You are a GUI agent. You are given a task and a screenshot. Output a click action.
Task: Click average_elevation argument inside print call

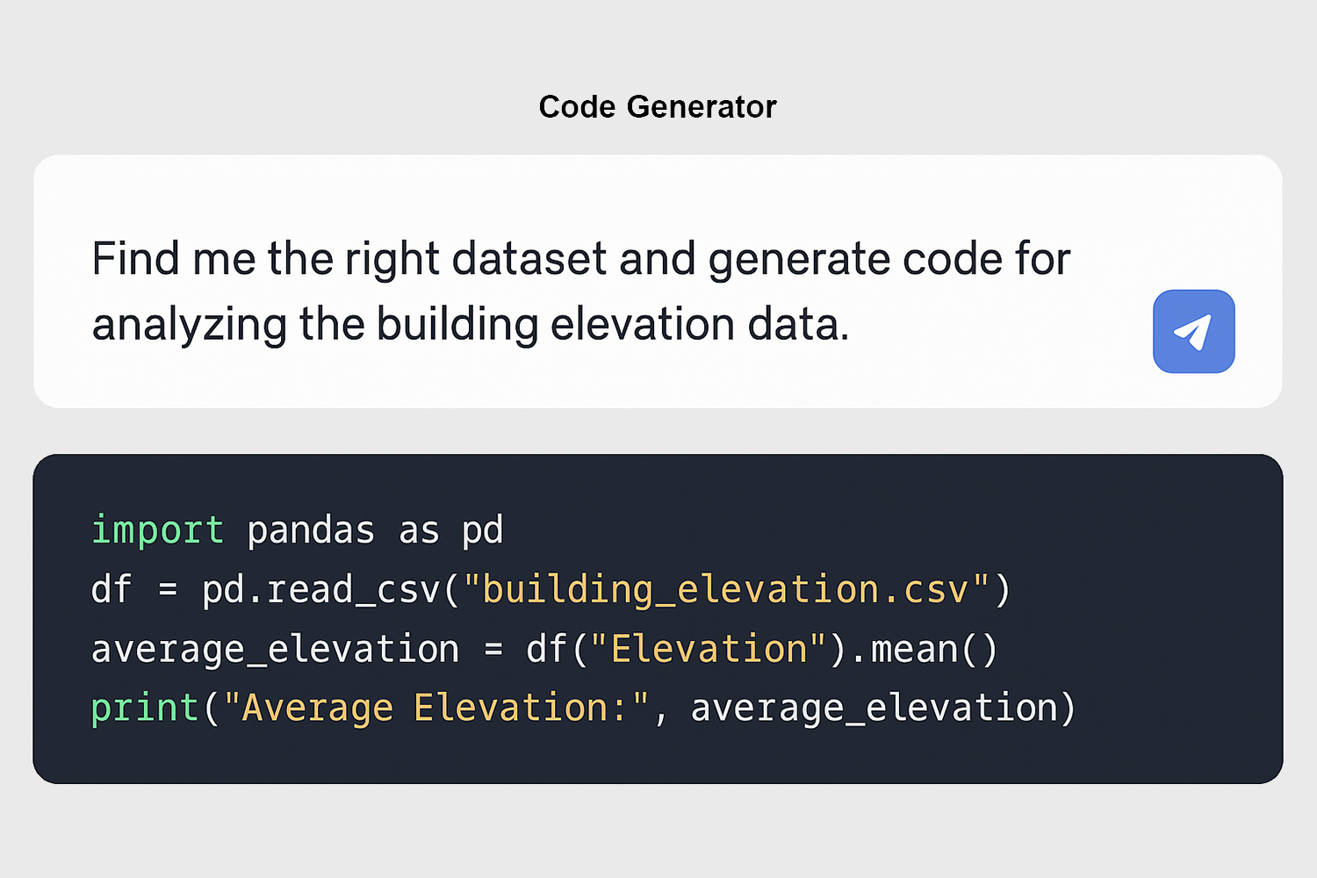(x=874, y=709)
